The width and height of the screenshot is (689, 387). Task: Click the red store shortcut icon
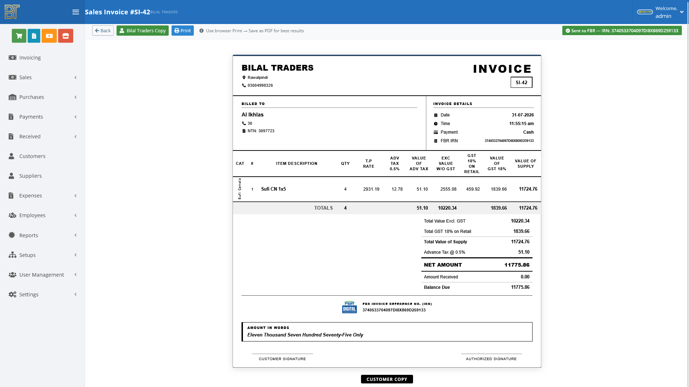coord(66,36)
